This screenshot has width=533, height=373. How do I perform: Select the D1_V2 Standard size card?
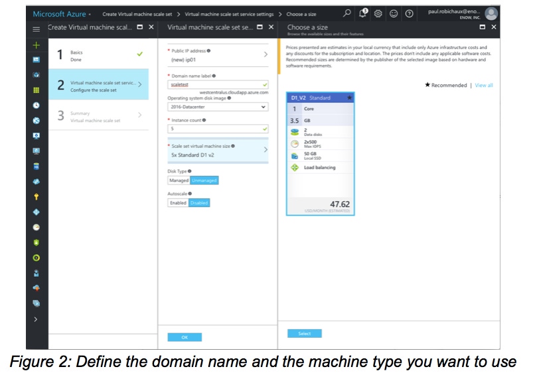tap(320, 154)
